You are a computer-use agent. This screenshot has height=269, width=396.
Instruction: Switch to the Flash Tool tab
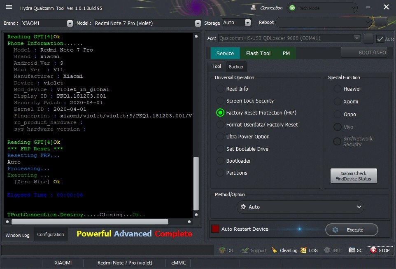click(258, 53)
